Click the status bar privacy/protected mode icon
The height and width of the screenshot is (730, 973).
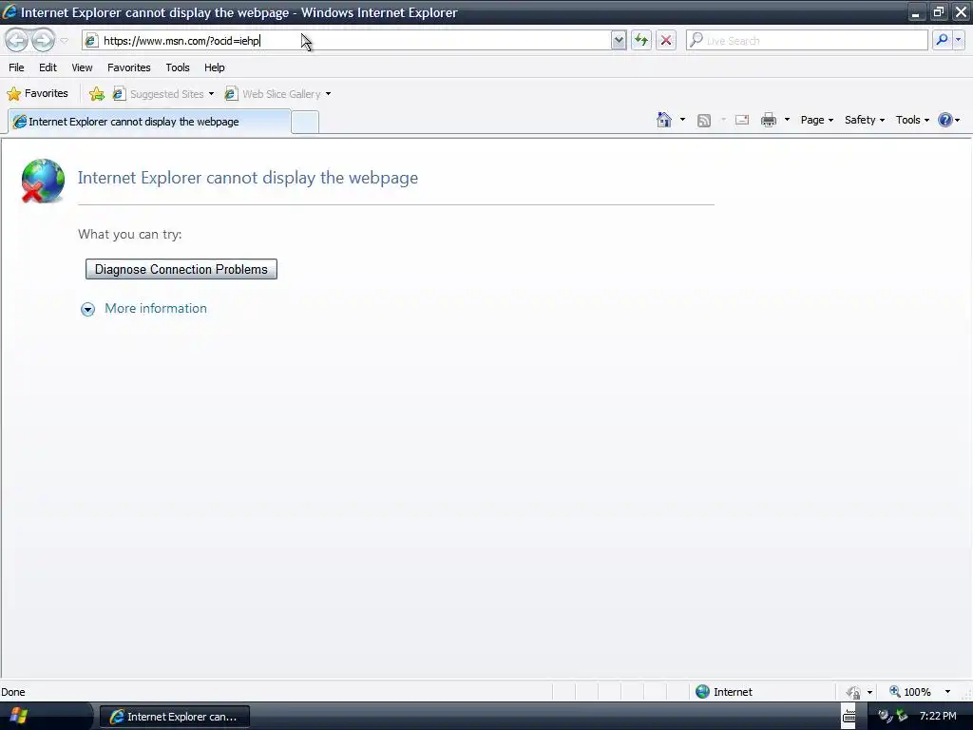pos(854,692)
